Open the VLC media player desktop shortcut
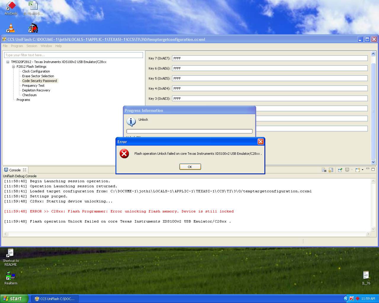Viewport: 379px width, 303px height. pyautogui.click(x=11, y=28)
